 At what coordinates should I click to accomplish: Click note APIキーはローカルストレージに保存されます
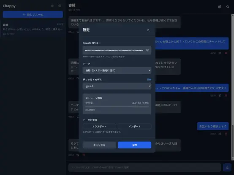coord(104,57)
